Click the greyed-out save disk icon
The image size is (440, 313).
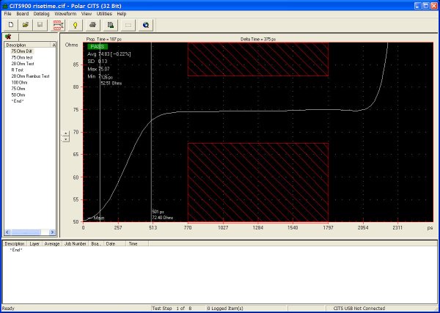(x=40, y=25)
